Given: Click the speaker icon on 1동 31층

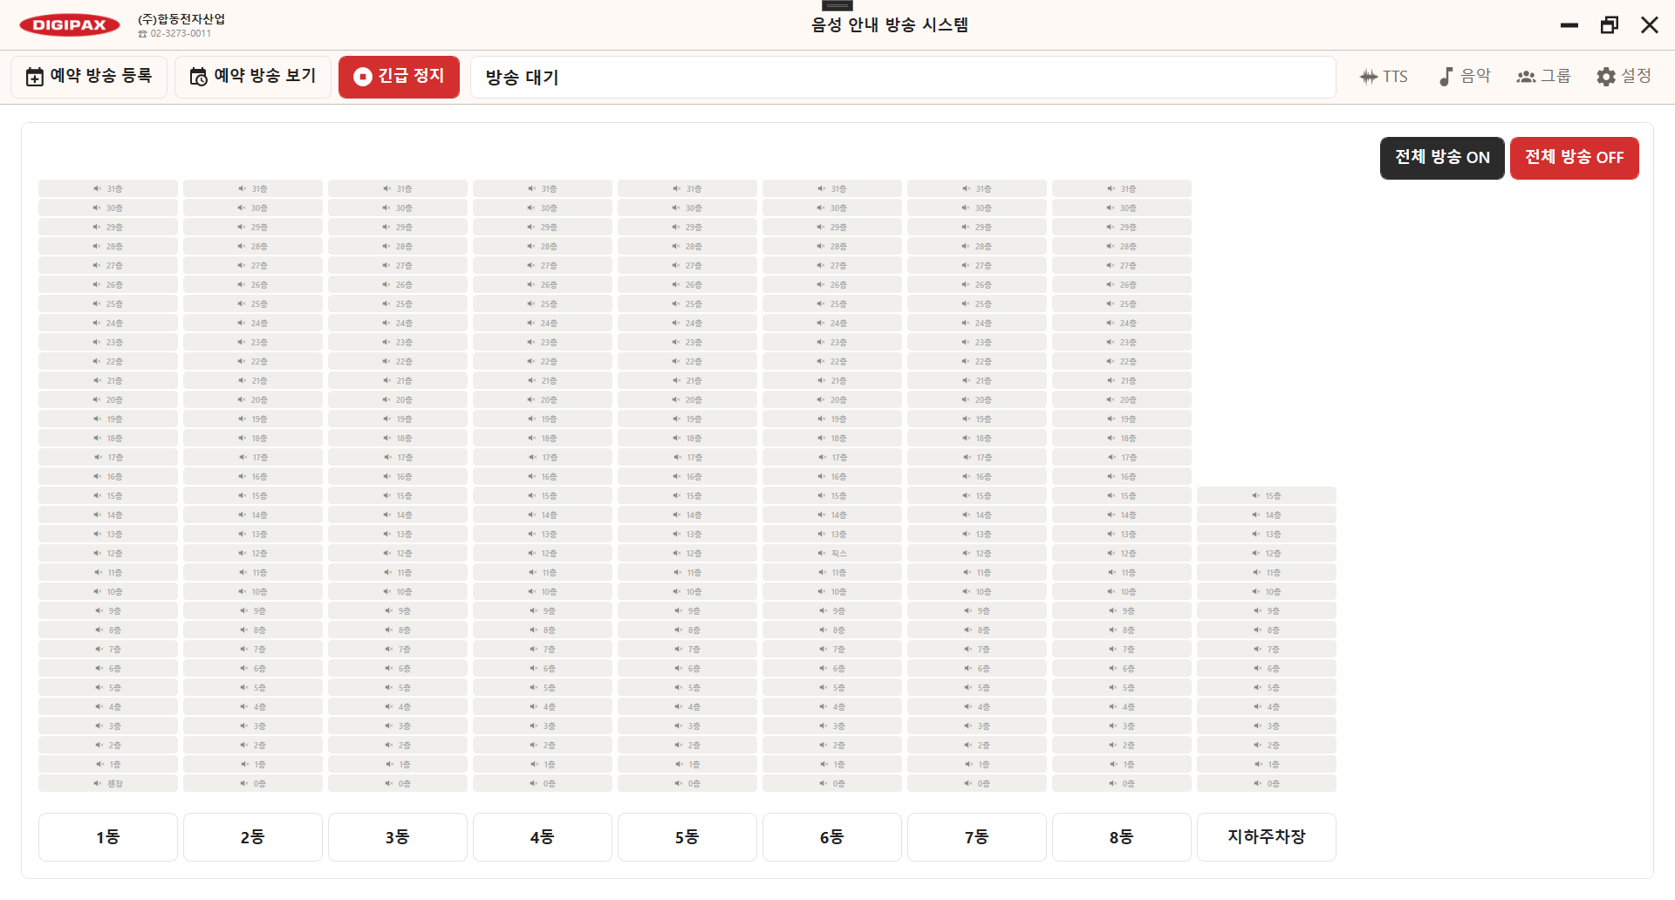Looking at the screenshot, I should point(98,188).
